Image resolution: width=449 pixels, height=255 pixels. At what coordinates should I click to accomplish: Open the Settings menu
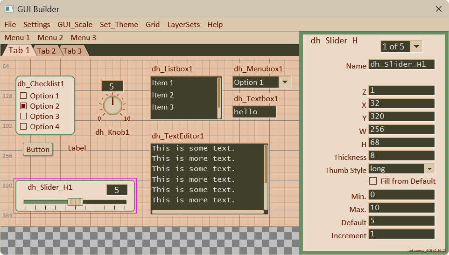tap(37, 25)
